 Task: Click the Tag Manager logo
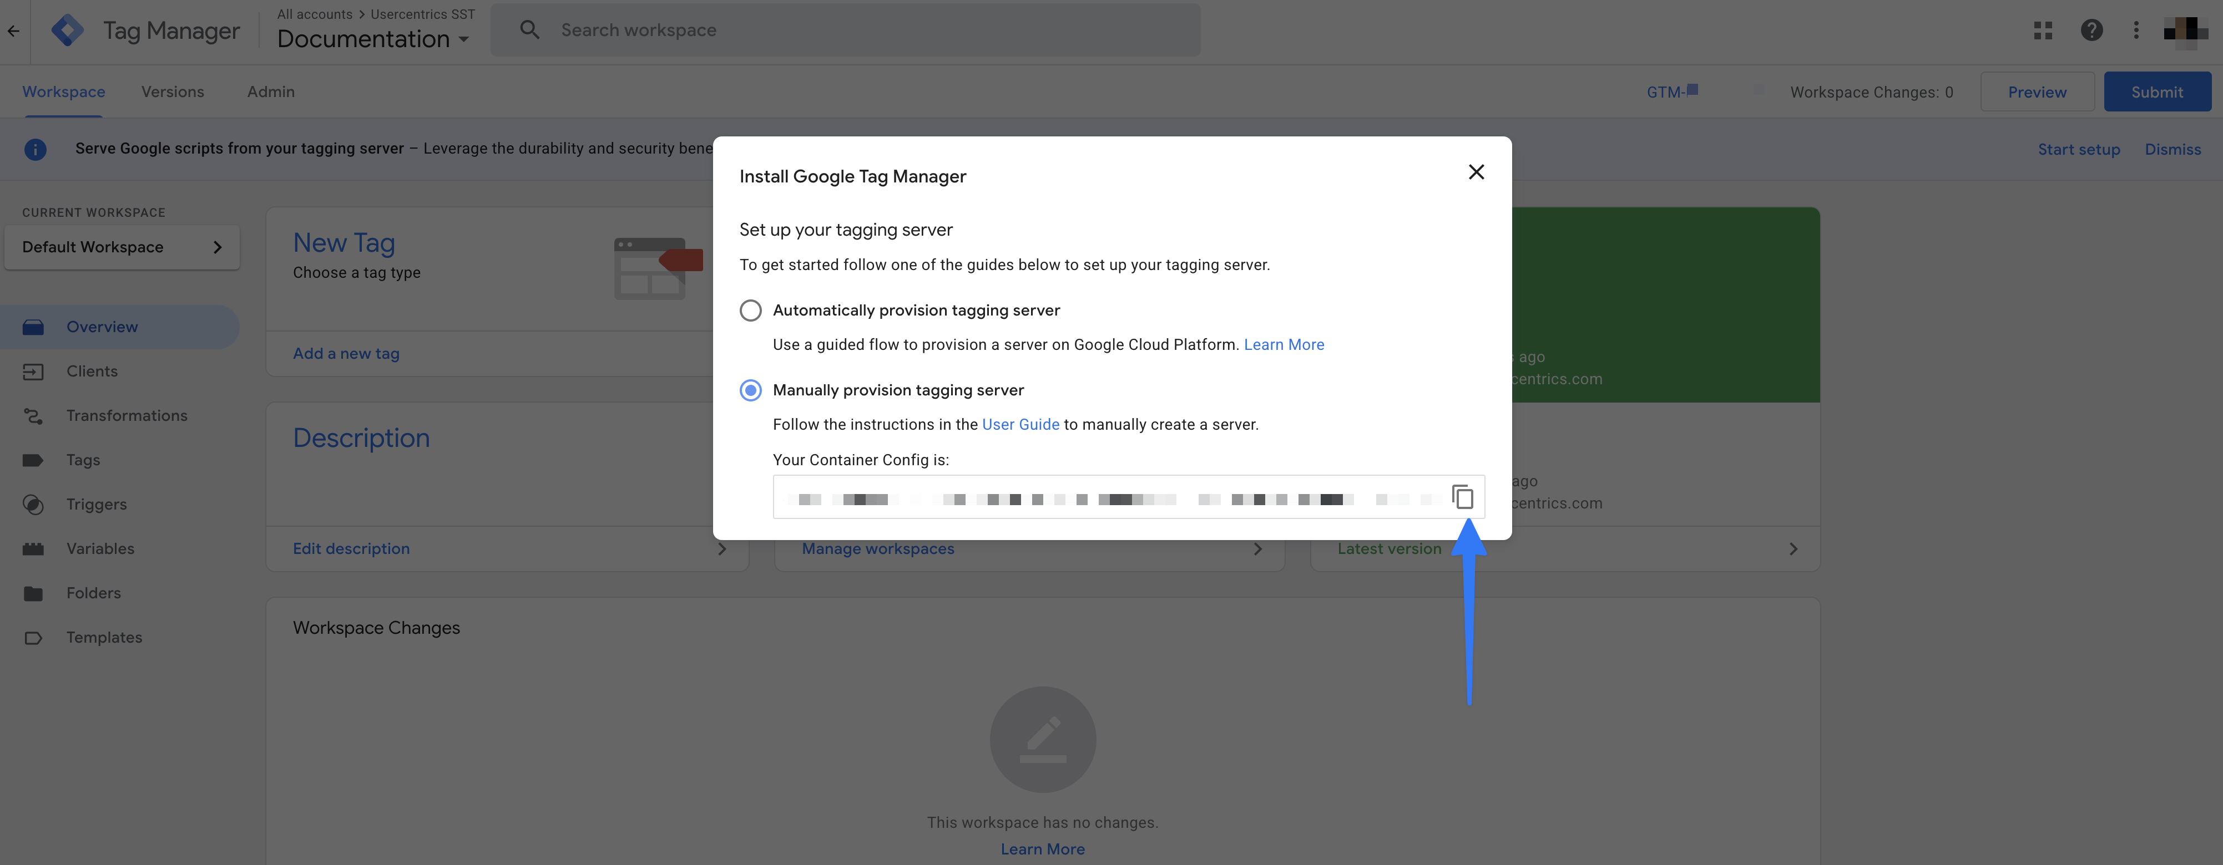pos(67,31)
